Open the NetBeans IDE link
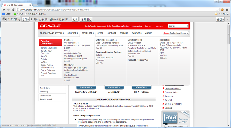 click(x=134, y=54)
